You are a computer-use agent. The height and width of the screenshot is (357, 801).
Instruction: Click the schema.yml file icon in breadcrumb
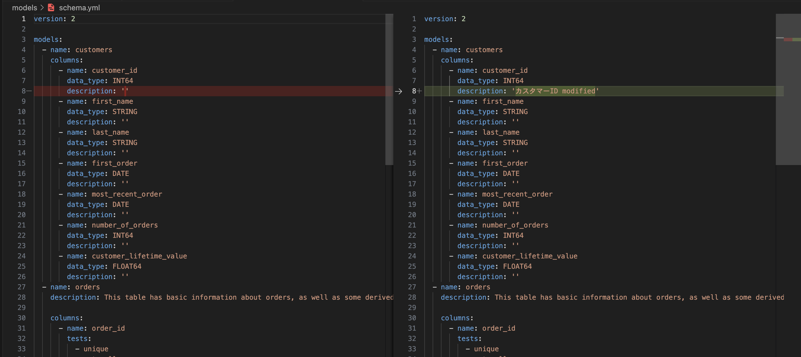51,7
